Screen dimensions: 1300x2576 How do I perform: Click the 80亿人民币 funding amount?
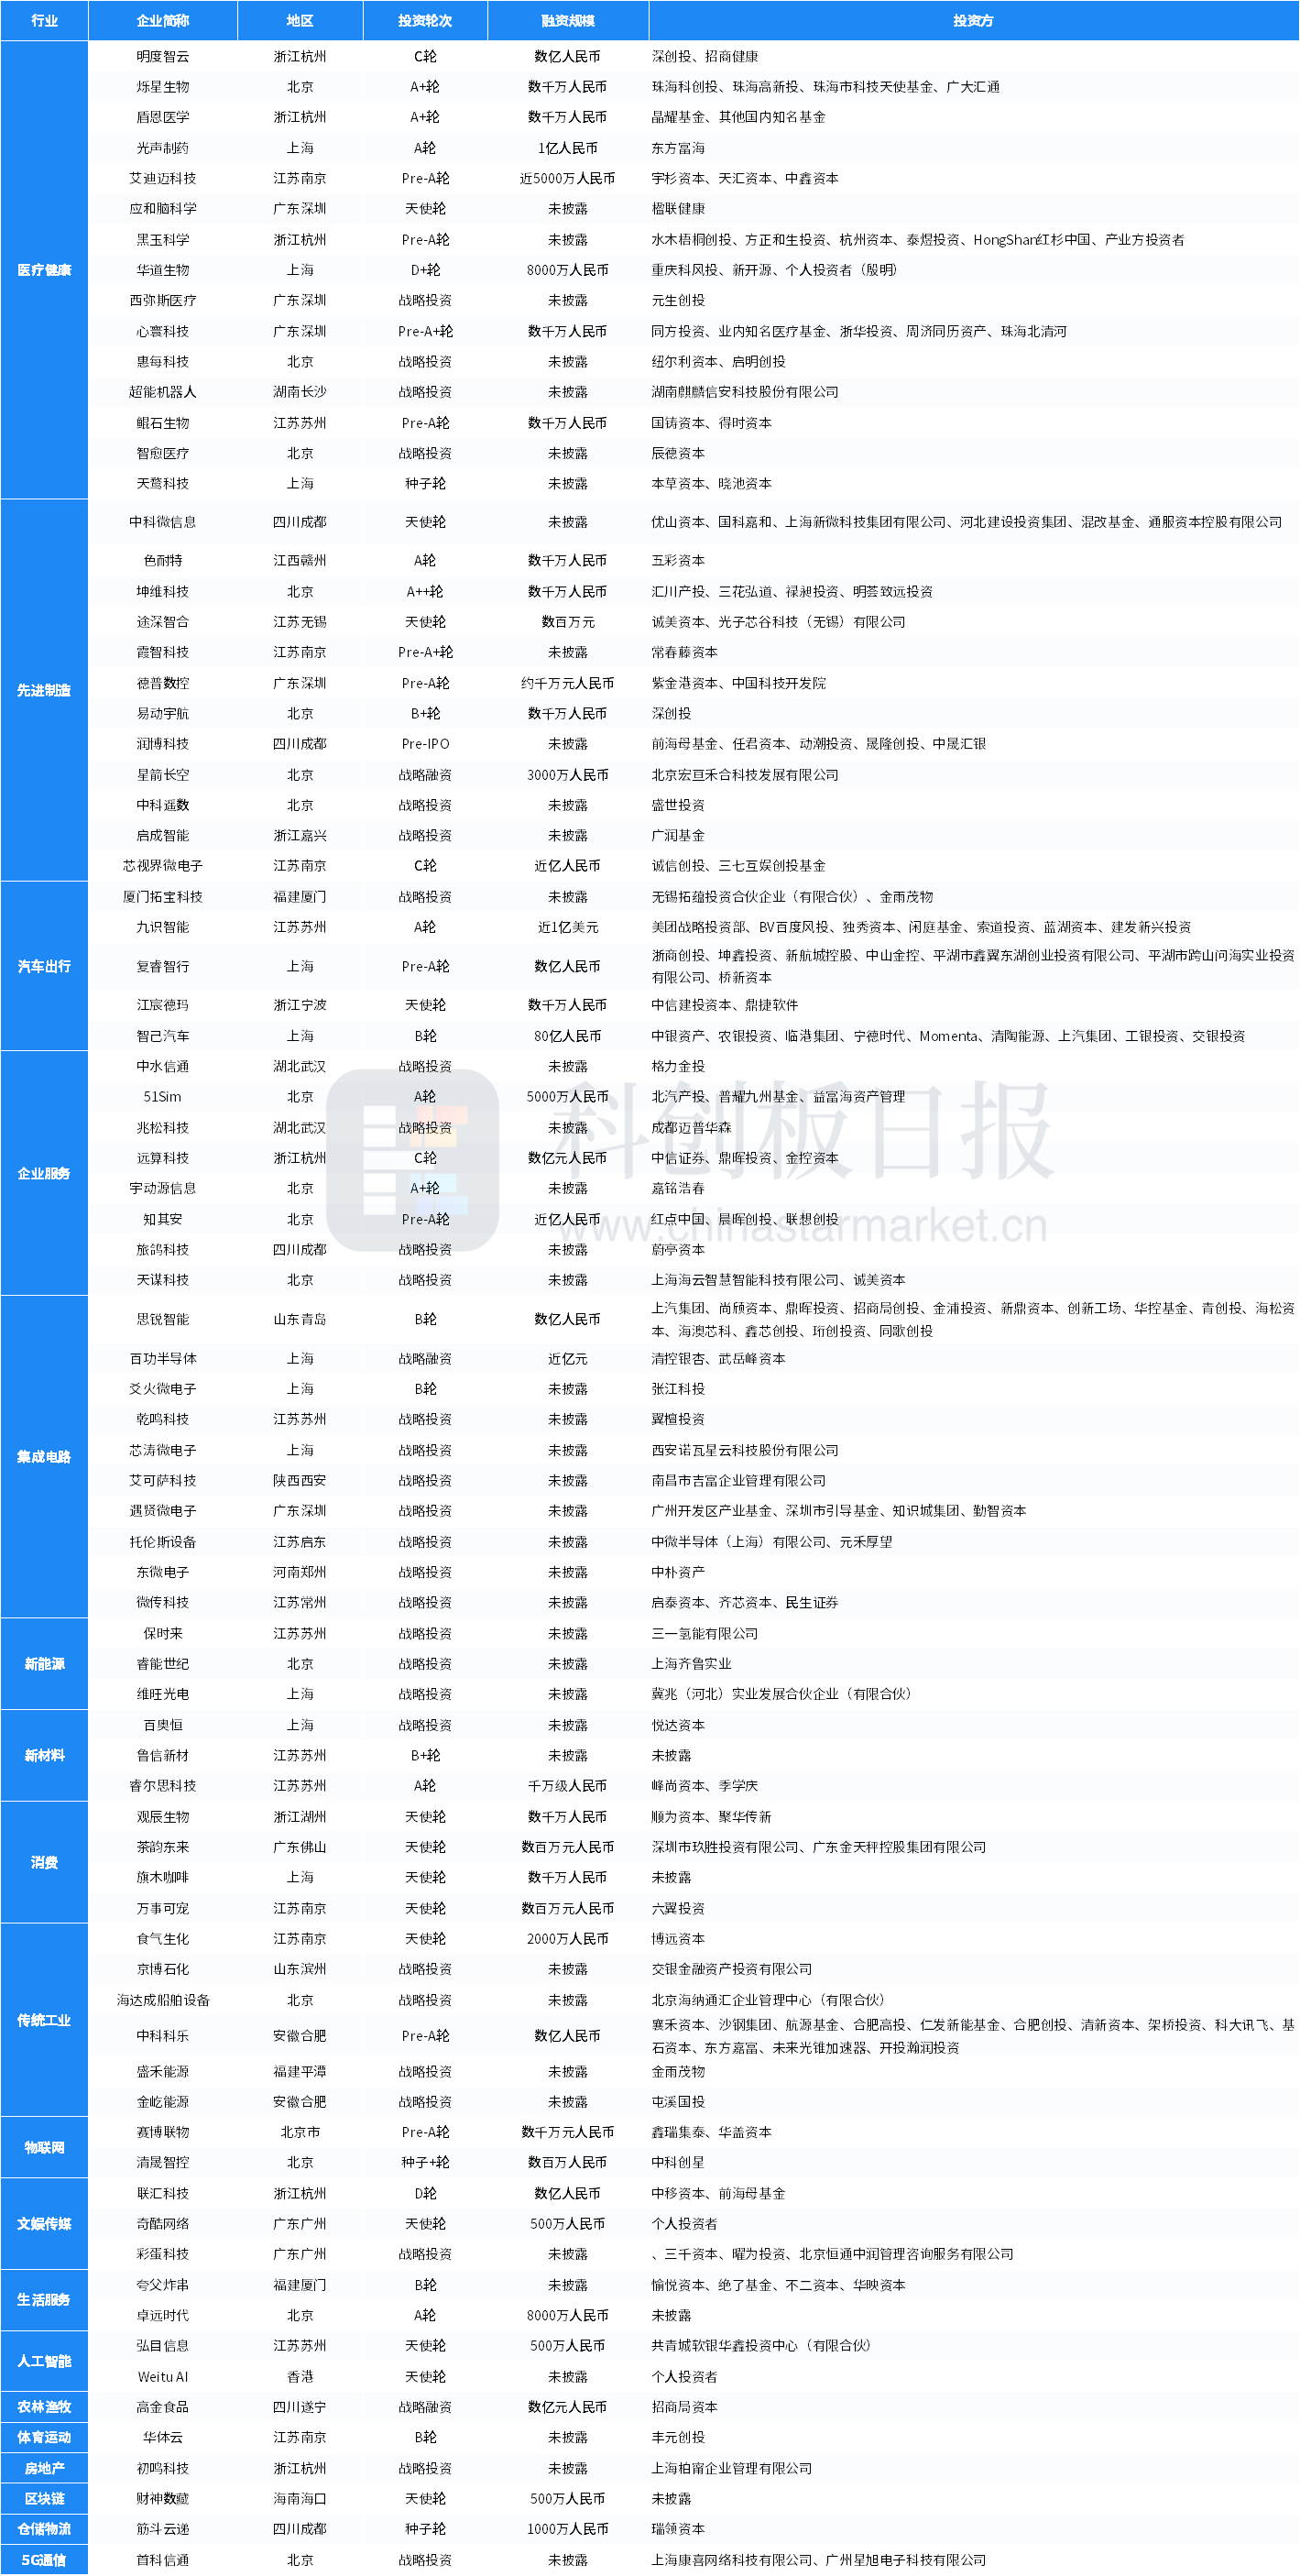pos(568,1036)
